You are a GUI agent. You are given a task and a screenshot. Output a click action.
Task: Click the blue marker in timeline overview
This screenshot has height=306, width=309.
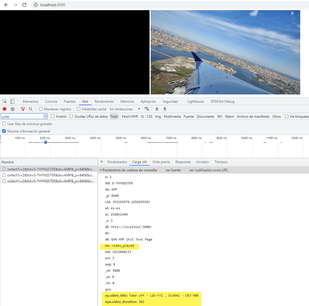coord(45,142)
